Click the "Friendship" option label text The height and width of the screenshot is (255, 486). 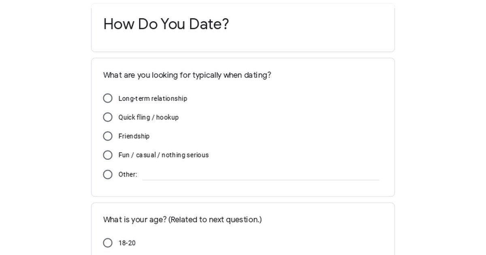coord(134,136)
